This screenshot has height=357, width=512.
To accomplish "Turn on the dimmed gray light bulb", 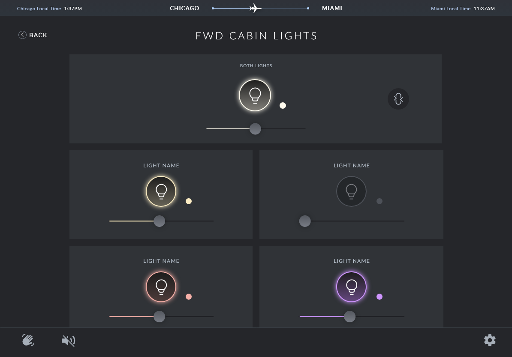I will pyautogui.click(x=351, y=191).
